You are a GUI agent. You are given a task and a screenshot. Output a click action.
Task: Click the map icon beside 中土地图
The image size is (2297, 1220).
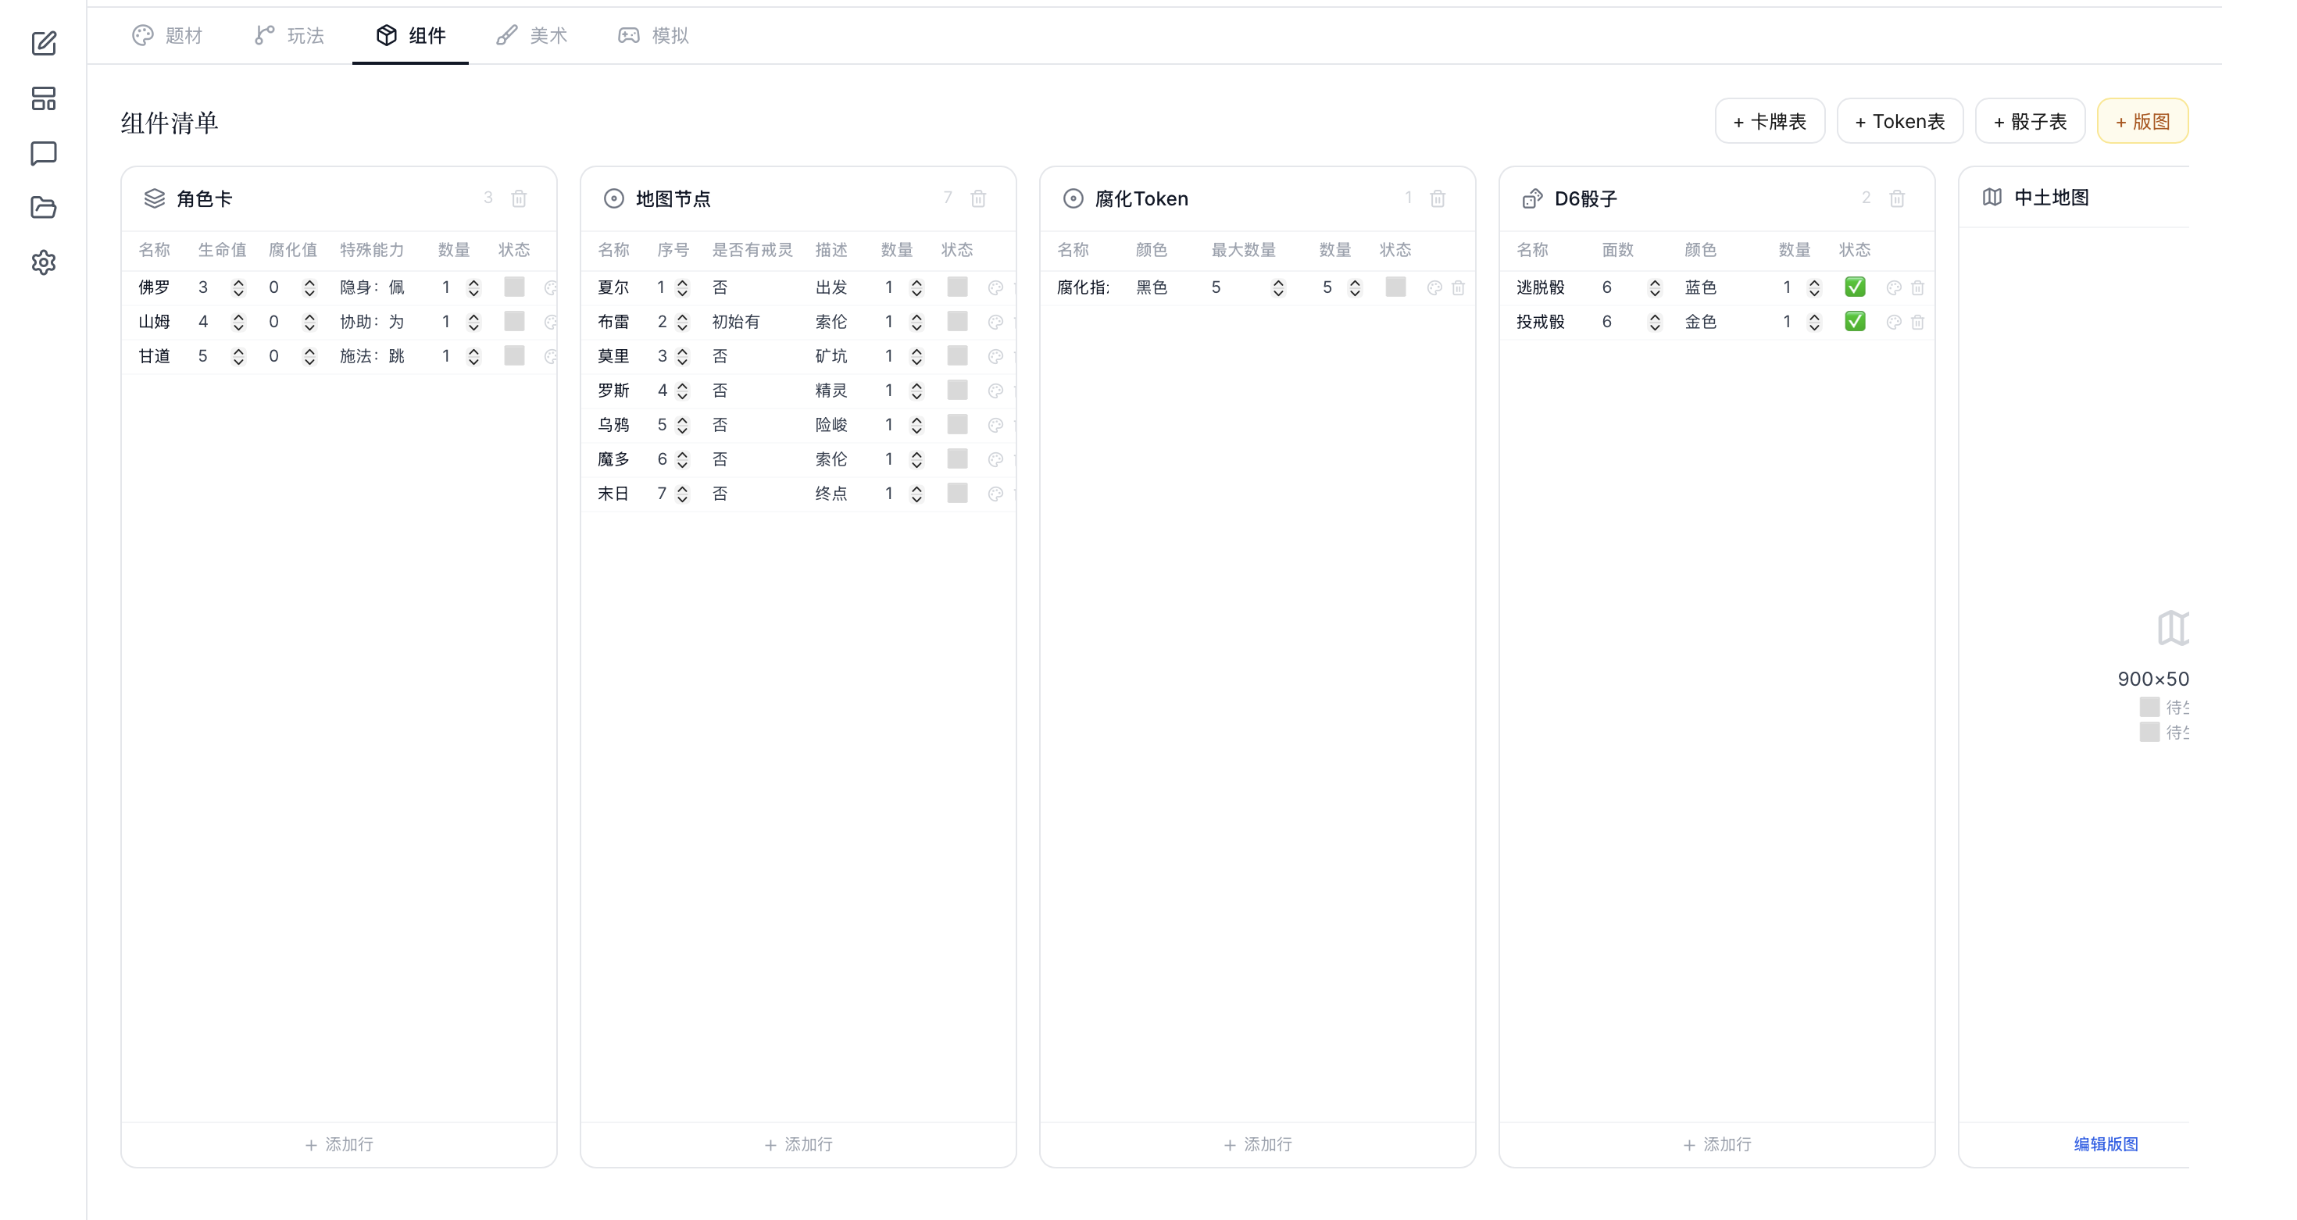[1992, 197]
